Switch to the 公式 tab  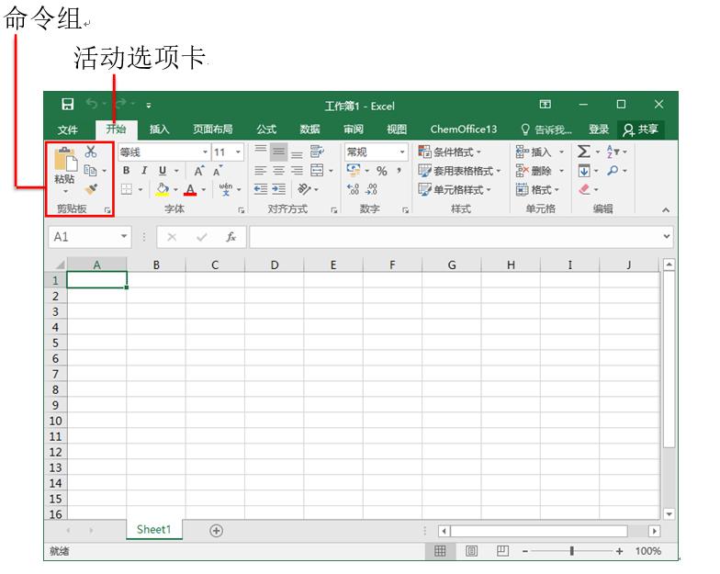[266, 129]
